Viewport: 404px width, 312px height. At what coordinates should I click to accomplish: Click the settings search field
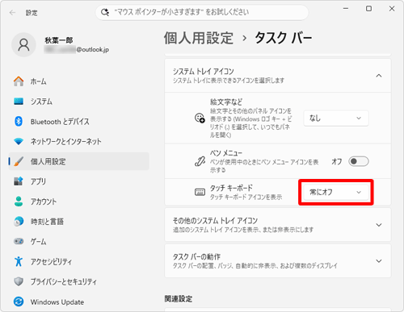(202, 12)
